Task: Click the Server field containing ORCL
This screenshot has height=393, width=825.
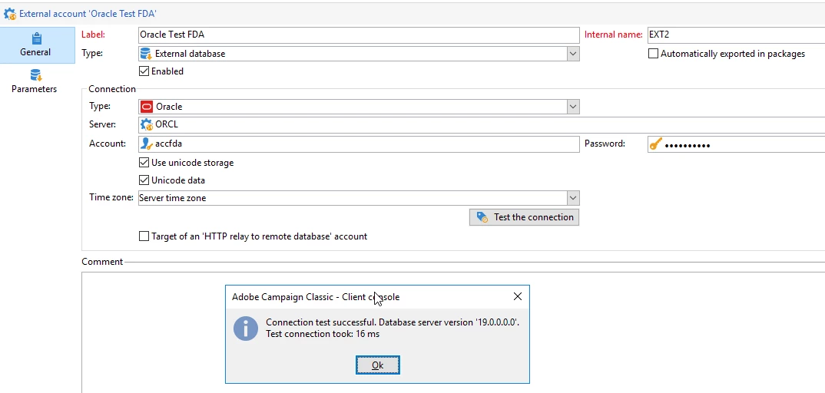Action: (482, 125)
